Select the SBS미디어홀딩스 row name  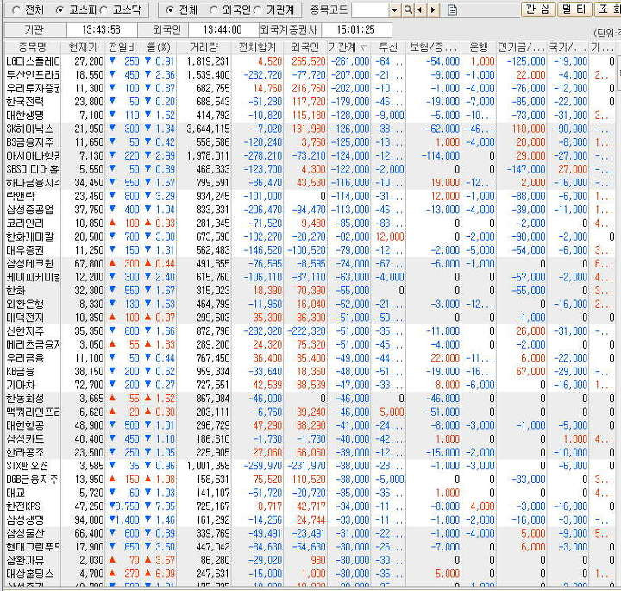tap(33, 169)
